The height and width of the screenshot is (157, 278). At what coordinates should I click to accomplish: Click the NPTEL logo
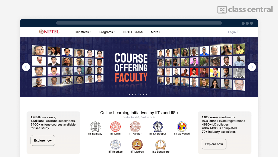[49, 32]
